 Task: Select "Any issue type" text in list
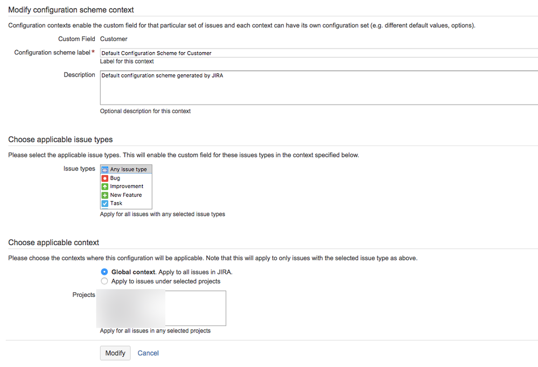point(129,169)
